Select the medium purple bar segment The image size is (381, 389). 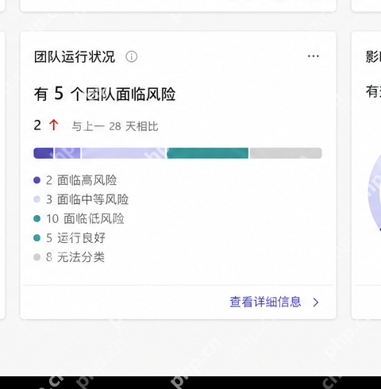click(x=67, y=153)
